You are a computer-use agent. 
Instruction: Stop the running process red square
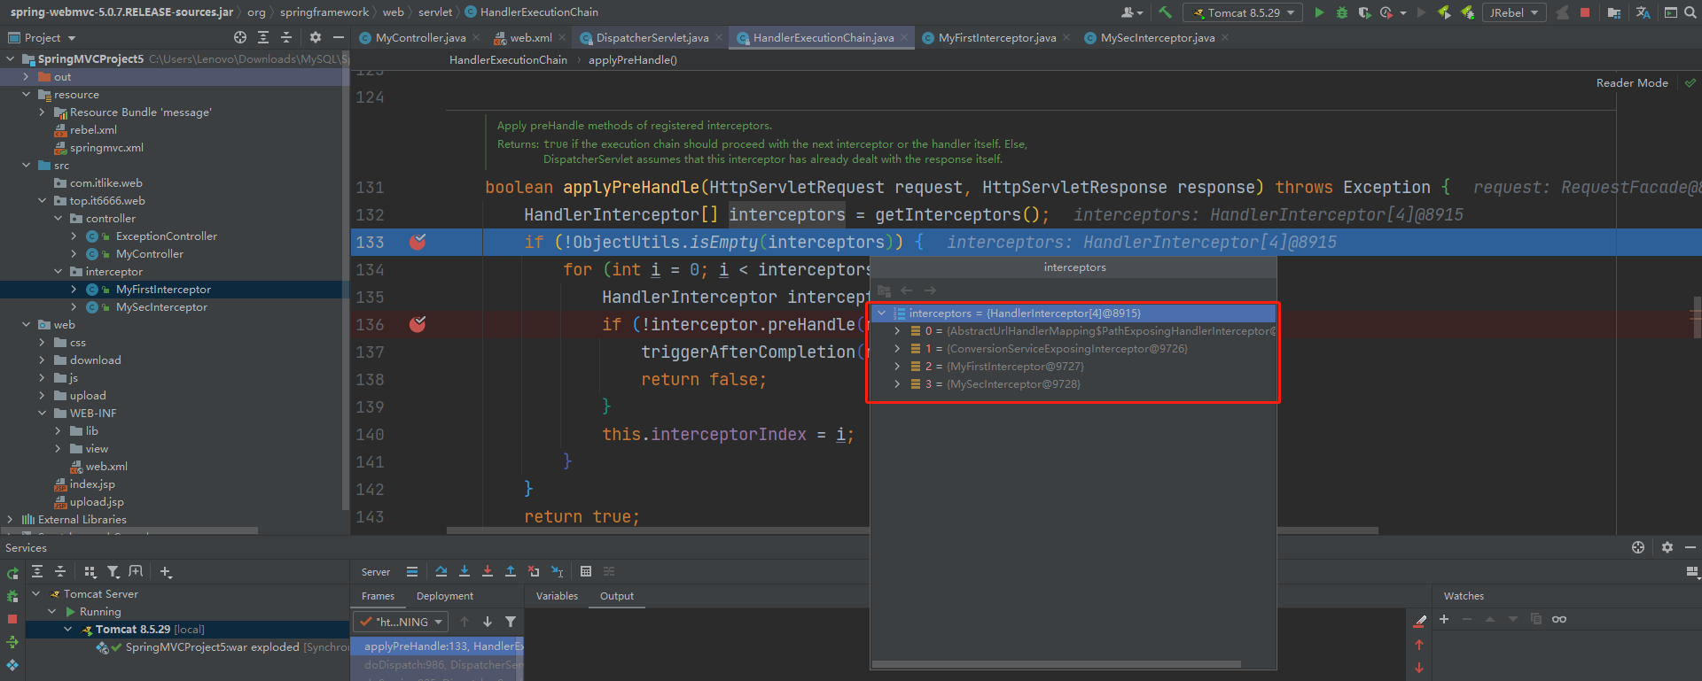1585,12
